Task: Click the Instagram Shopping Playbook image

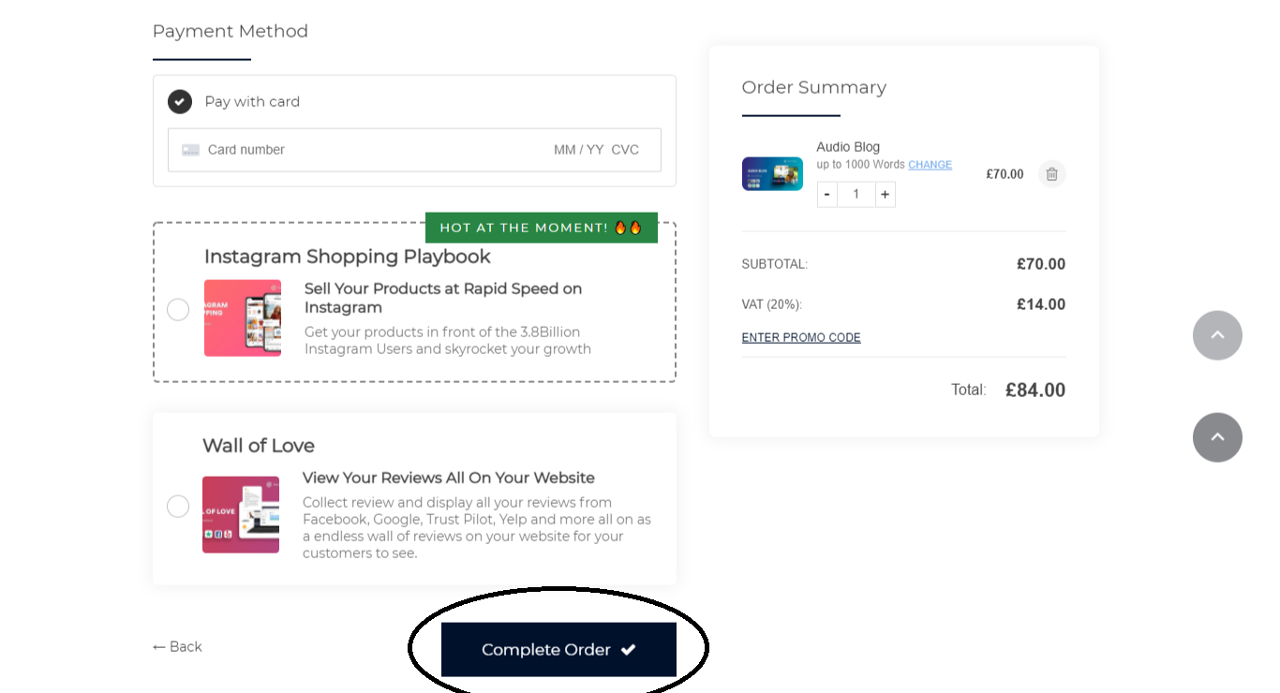Action: click(243, 317)
